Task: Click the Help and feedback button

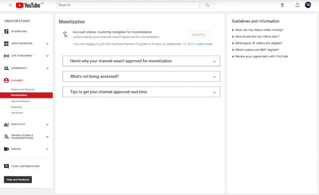Action: [18, 180]
